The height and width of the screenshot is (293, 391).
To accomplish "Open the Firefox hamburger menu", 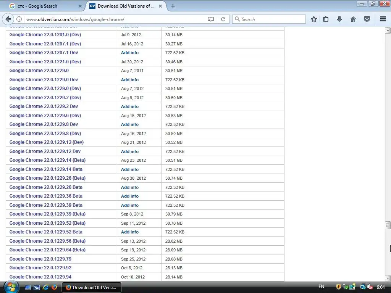I will click(383, 19).
